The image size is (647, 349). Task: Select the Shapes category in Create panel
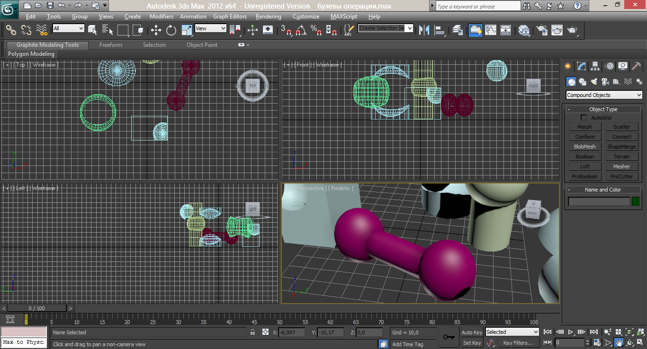(583, 82)
